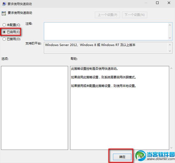Click the comment box scroll down arrow
The height and width of the screenshot is (163, 175).
tap(170, 38)
